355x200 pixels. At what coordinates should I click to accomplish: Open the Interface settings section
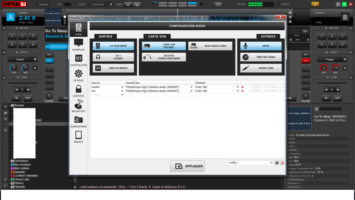(x=79, y=44)
